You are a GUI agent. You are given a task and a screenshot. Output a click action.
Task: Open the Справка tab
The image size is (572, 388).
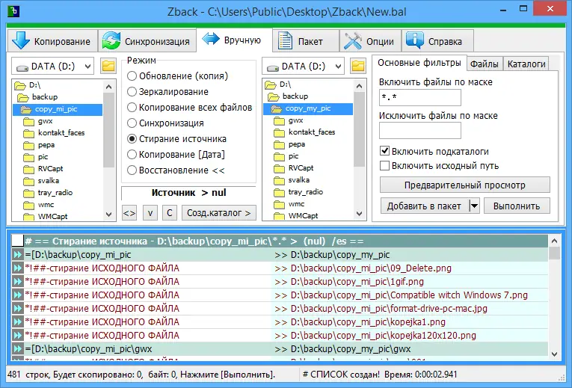tap(437, 41)
